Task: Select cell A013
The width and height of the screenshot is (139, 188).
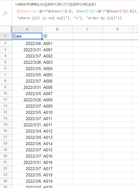Action: point(57,137)
